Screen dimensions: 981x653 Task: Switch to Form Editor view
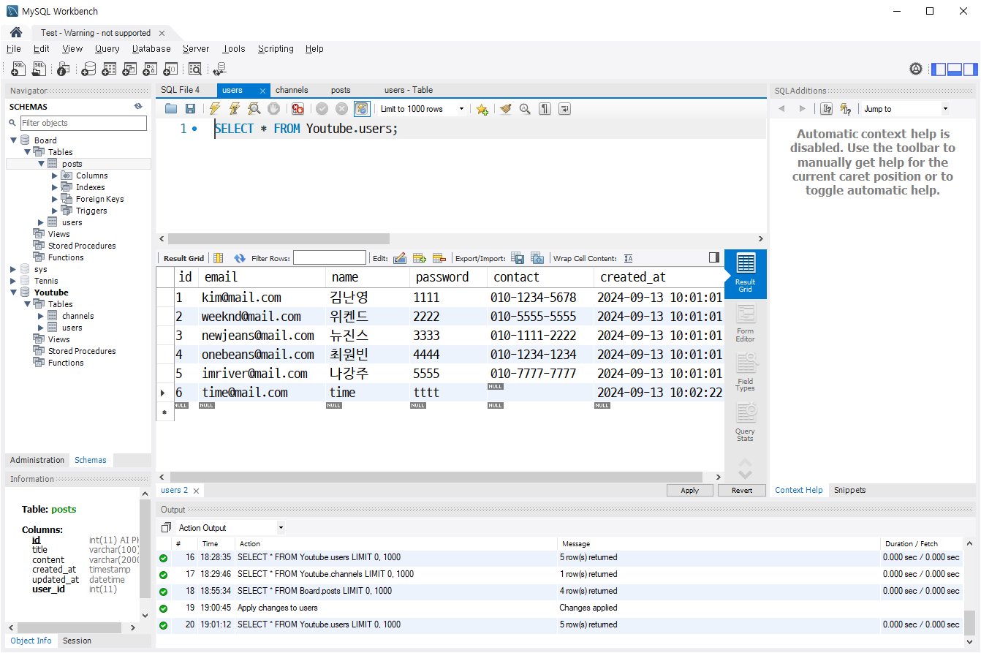tap(746, 324)
